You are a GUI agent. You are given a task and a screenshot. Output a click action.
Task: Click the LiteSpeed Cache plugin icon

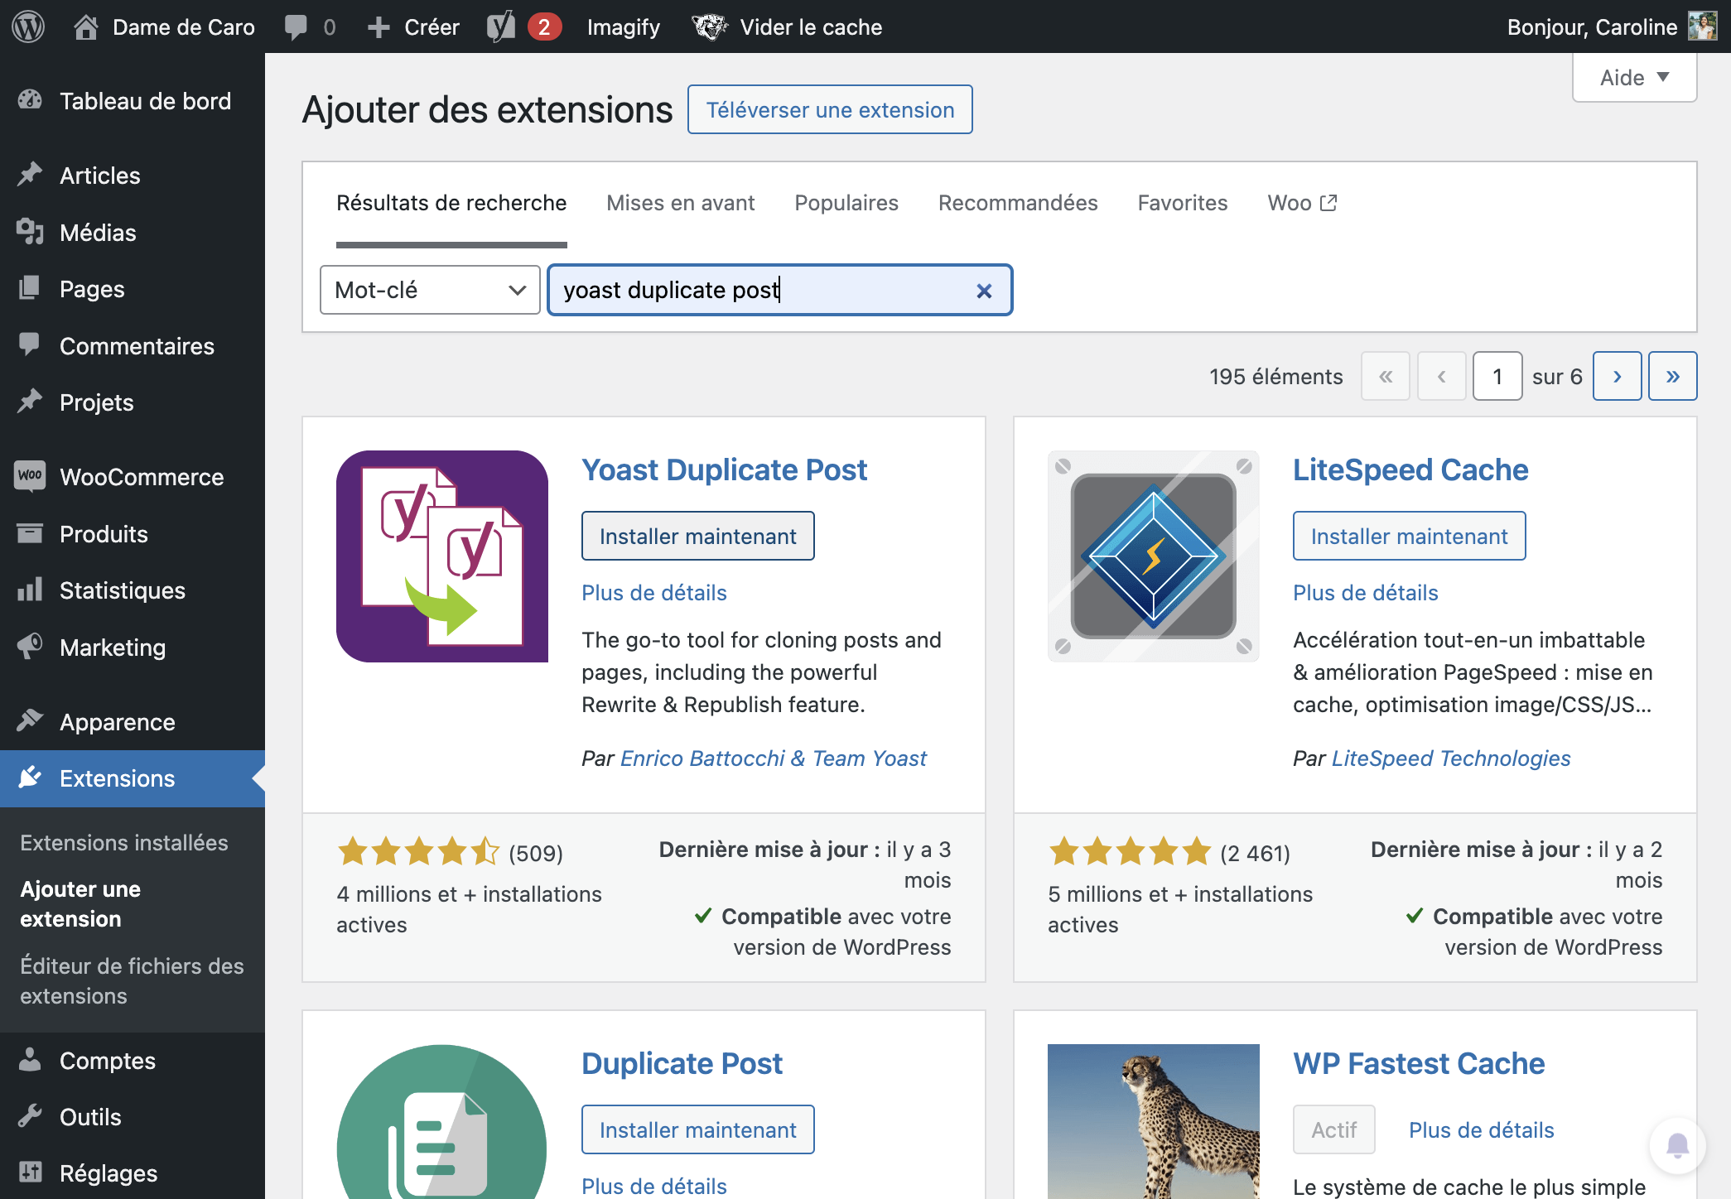1154,556
